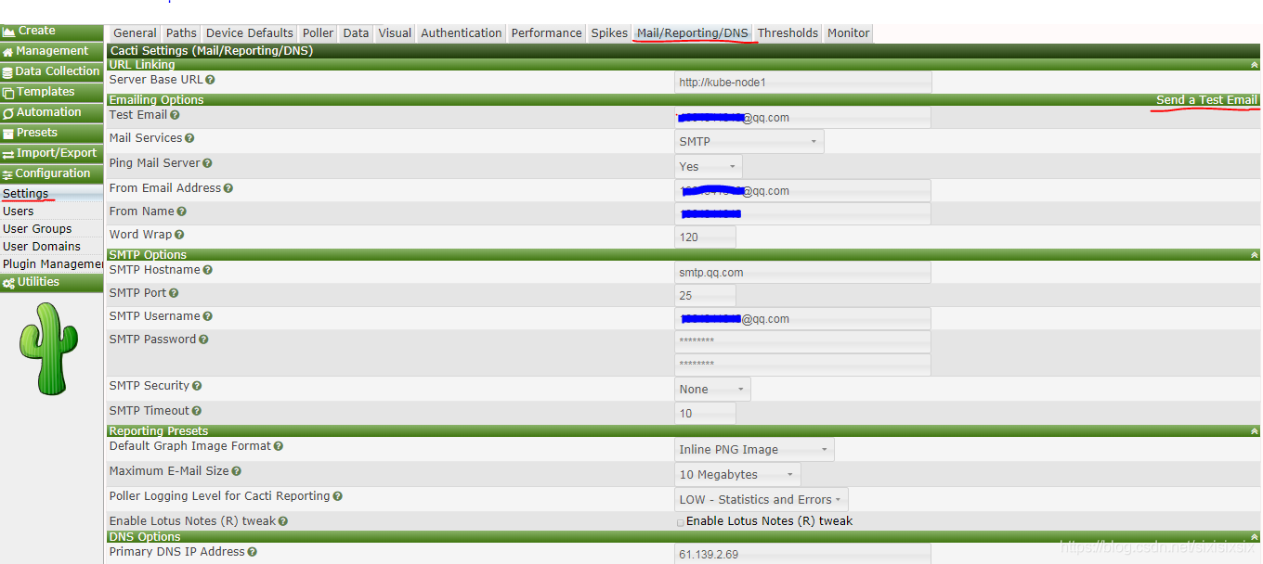This screenshot has height=564, width=1263.
Task: Expand the Automation menu
Action: [52, 112]
